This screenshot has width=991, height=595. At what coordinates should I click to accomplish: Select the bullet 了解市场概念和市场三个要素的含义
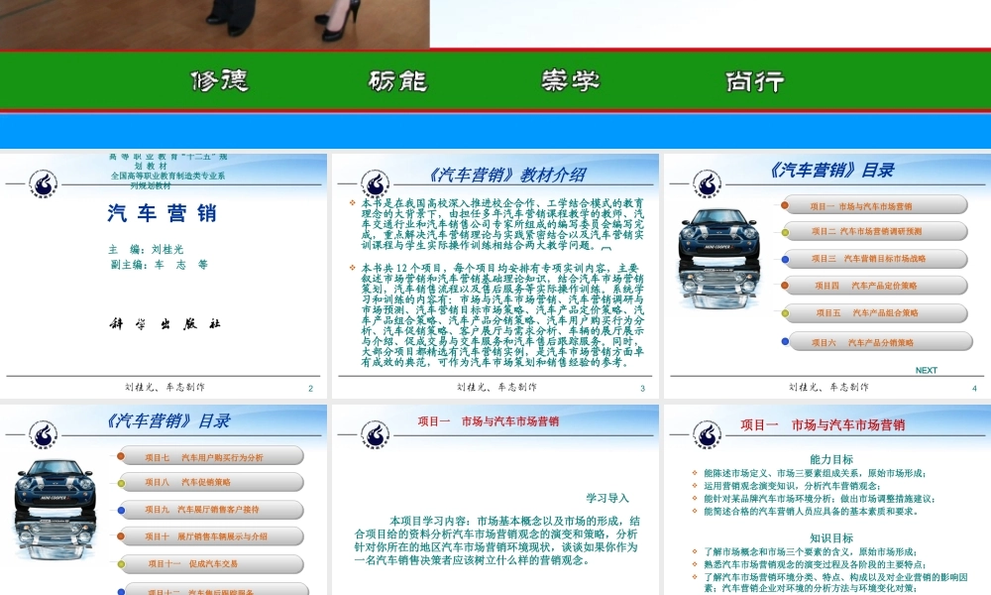[x=814, y=552]
